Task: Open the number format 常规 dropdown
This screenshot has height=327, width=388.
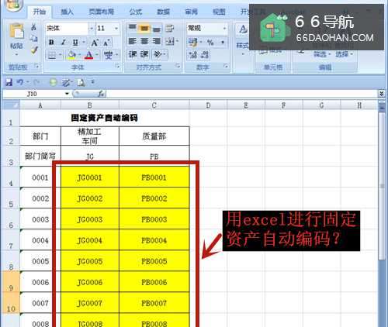Action: (x=225, y=28)
